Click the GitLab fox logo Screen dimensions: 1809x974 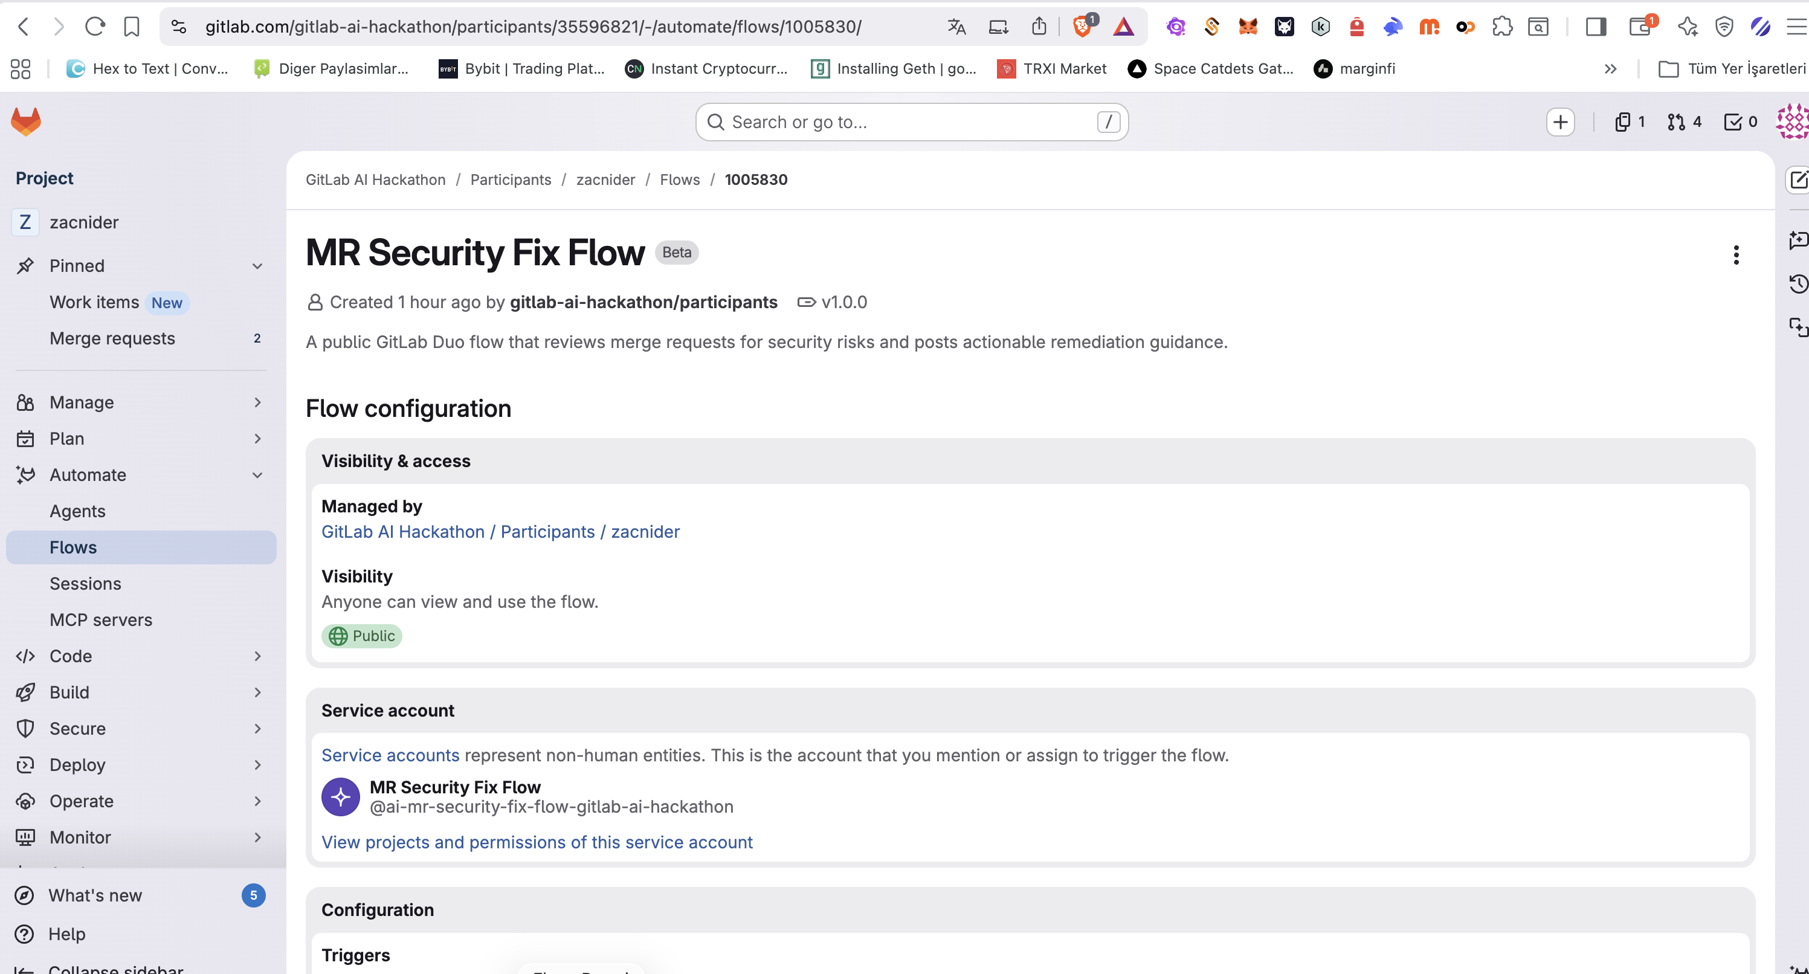click(26, 122)
